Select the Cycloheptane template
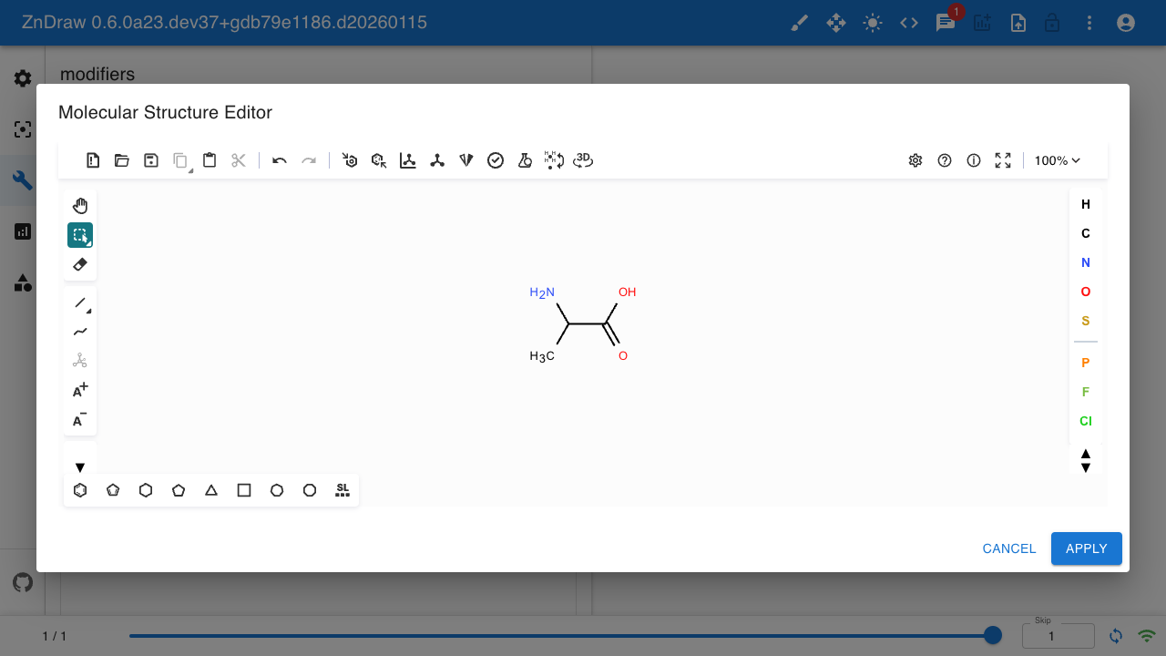 pyautogui.click(x=277, y=490)
